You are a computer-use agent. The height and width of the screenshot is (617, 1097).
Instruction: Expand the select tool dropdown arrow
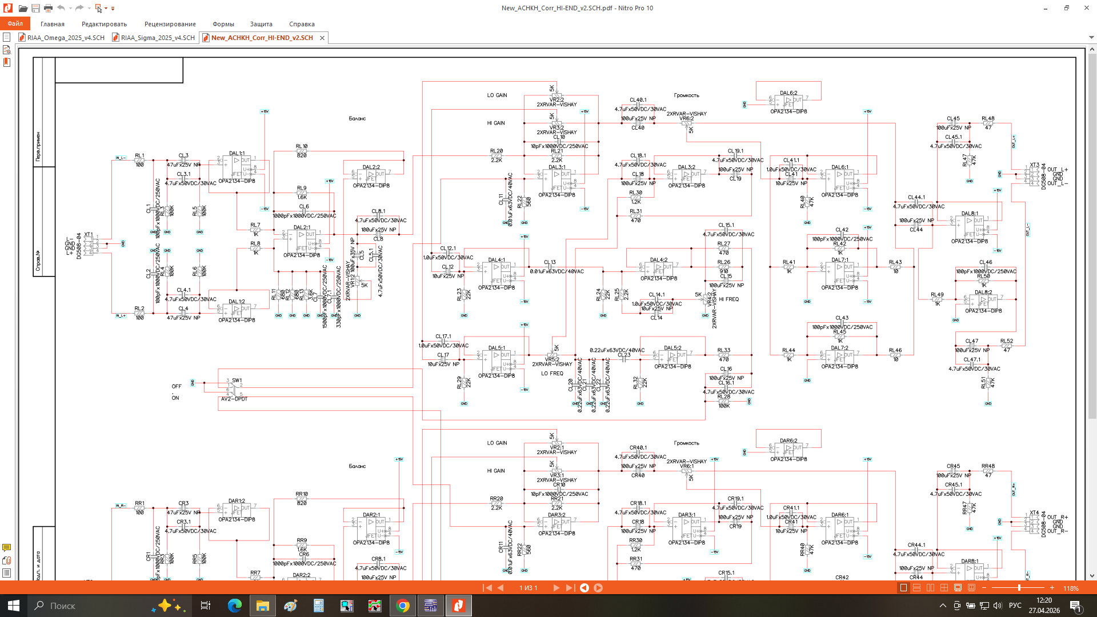point(106,8)
